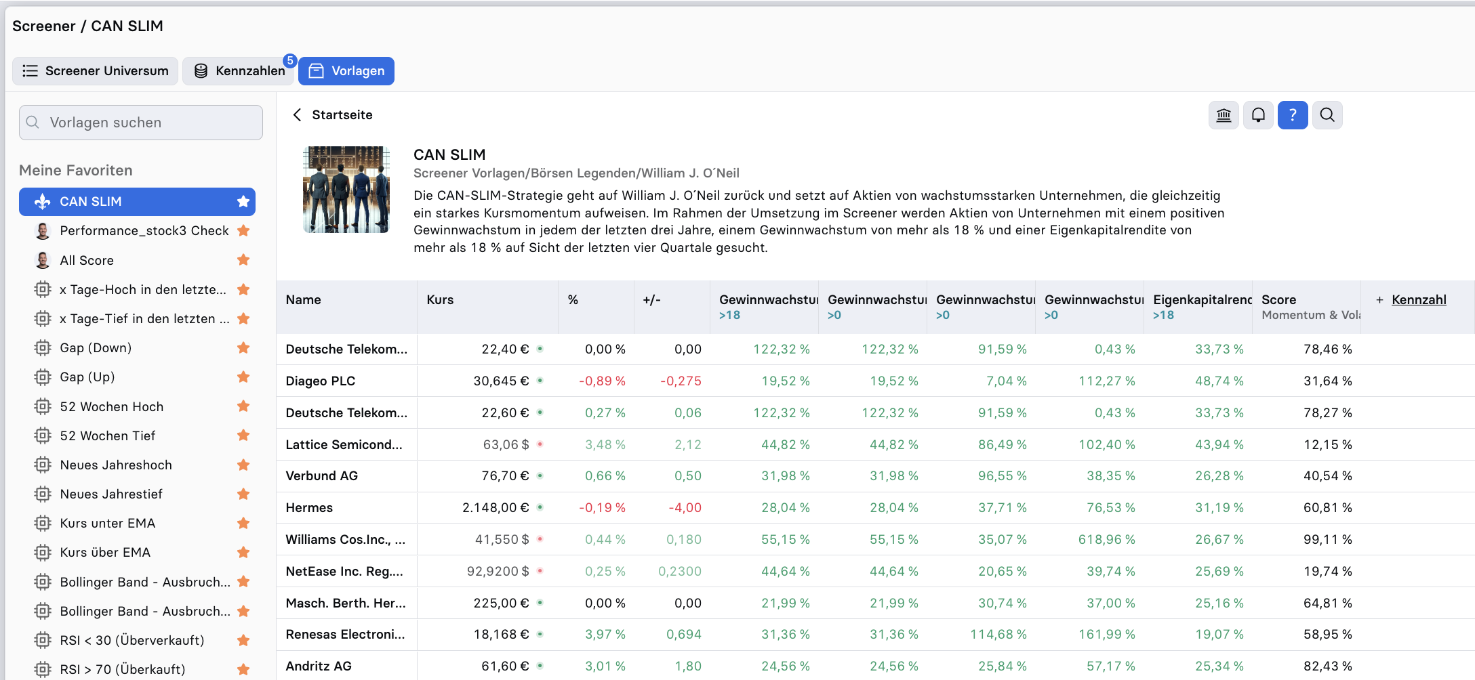Sort by Eigenkapitalrendite >18 column header
Screen dimensions: 1475x680
1198,307
